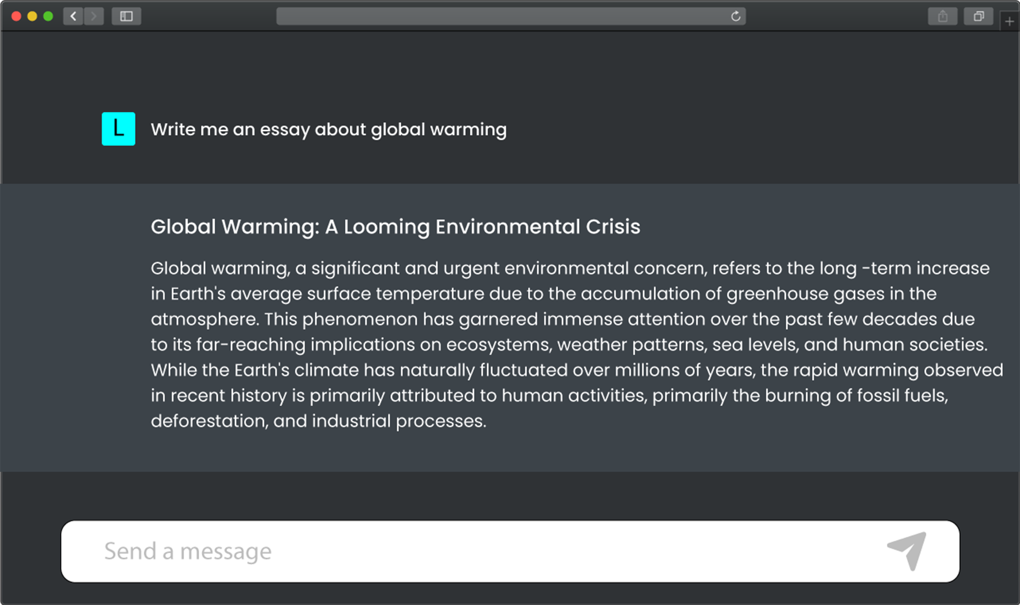
Task: Click the browser address bar
Action: [x=511, y=17]
